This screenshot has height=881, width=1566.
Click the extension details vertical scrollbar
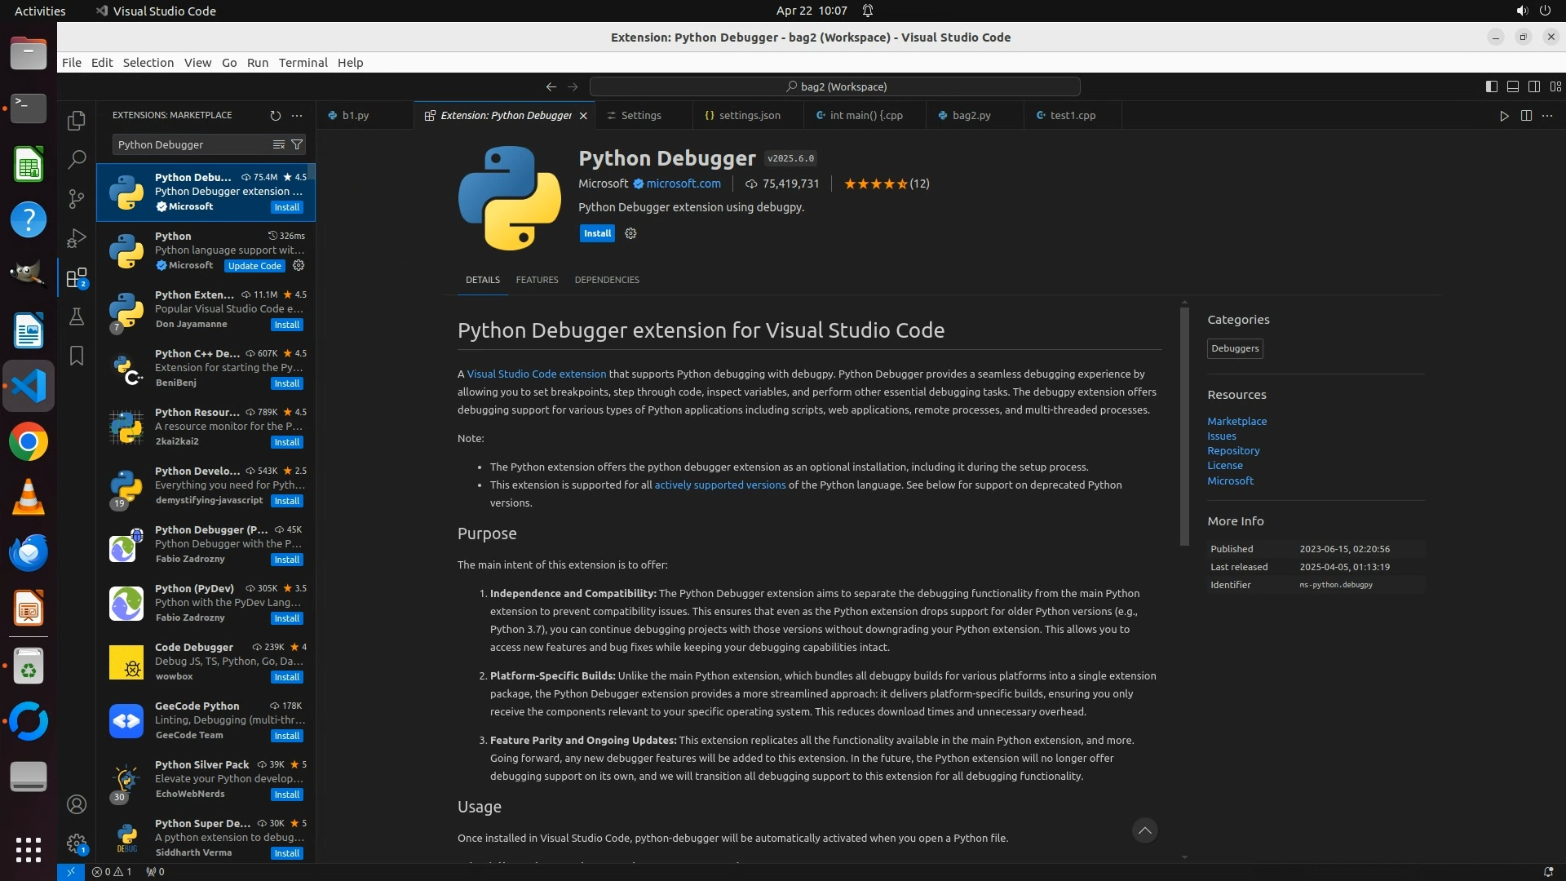1184,424
